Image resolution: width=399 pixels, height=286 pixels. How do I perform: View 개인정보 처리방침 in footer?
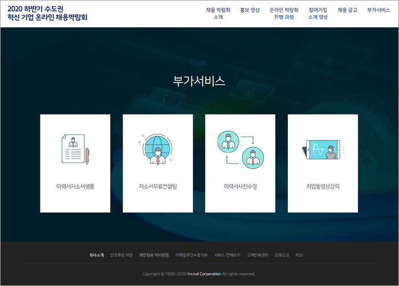154,255
